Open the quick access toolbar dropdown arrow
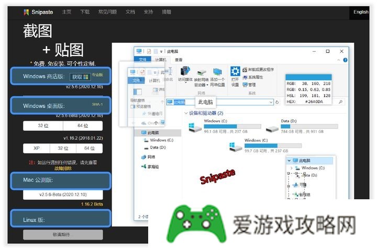Image resolution: width=377 pixels, height=250 pixels. (x=161, y=51)
